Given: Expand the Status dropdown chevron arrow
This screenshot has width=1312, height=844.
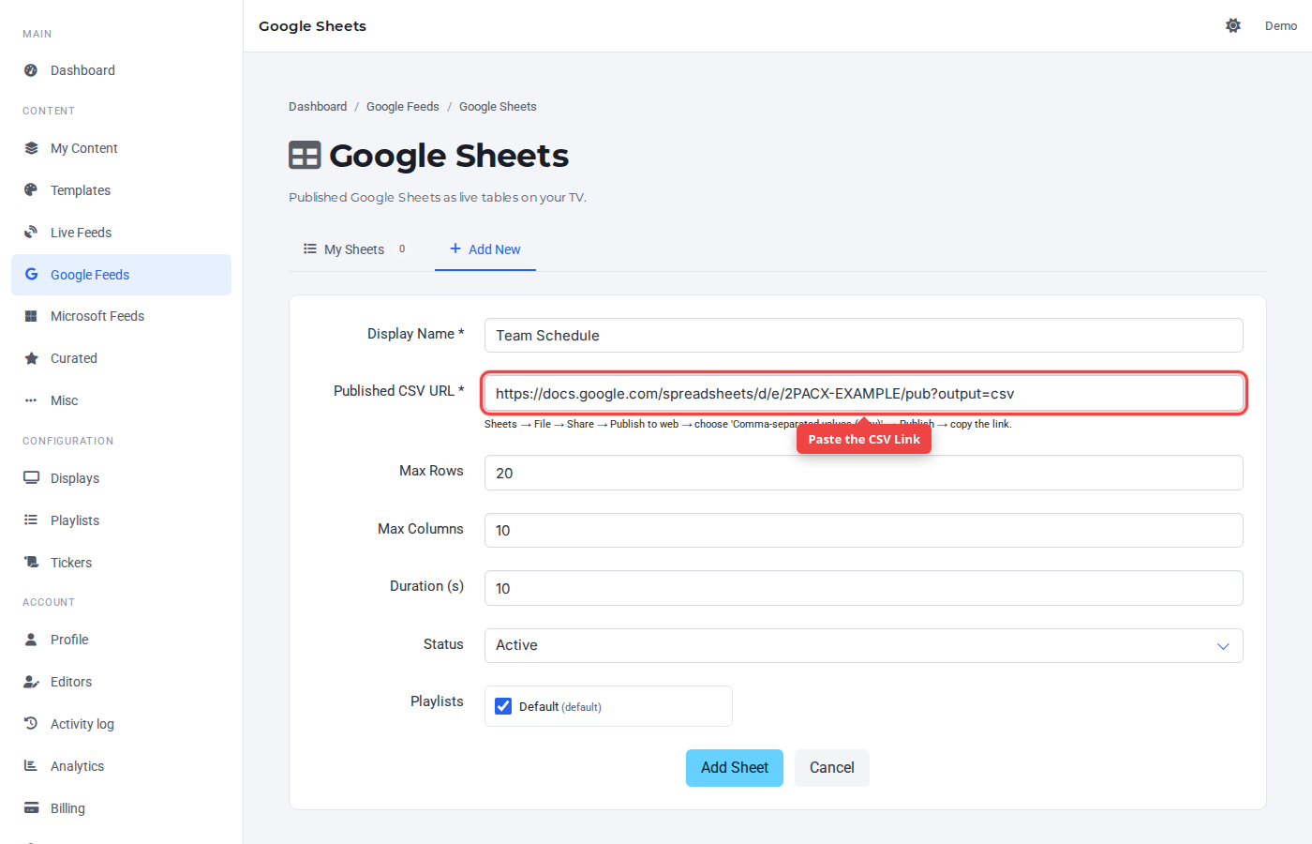Looking at the screenshot, I should [x=1223, y=646].
